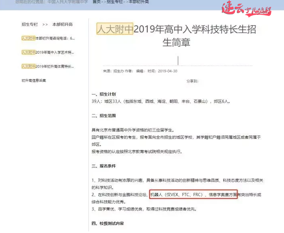Open the 2019年高中入学艺术特 sidebar article

tap(48, 52)
